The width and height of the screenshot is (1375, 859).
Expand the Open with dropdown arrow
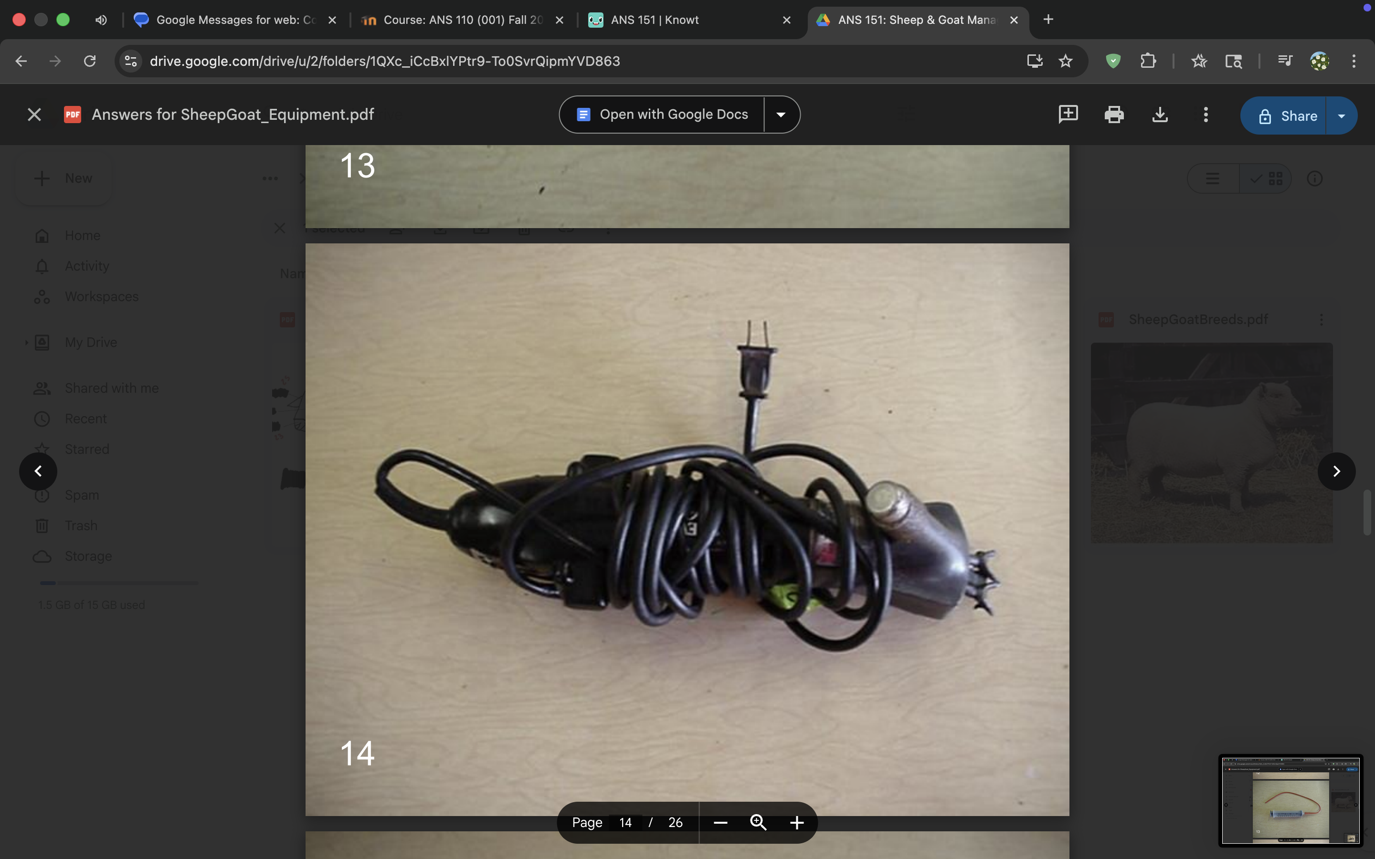(781, 115)
